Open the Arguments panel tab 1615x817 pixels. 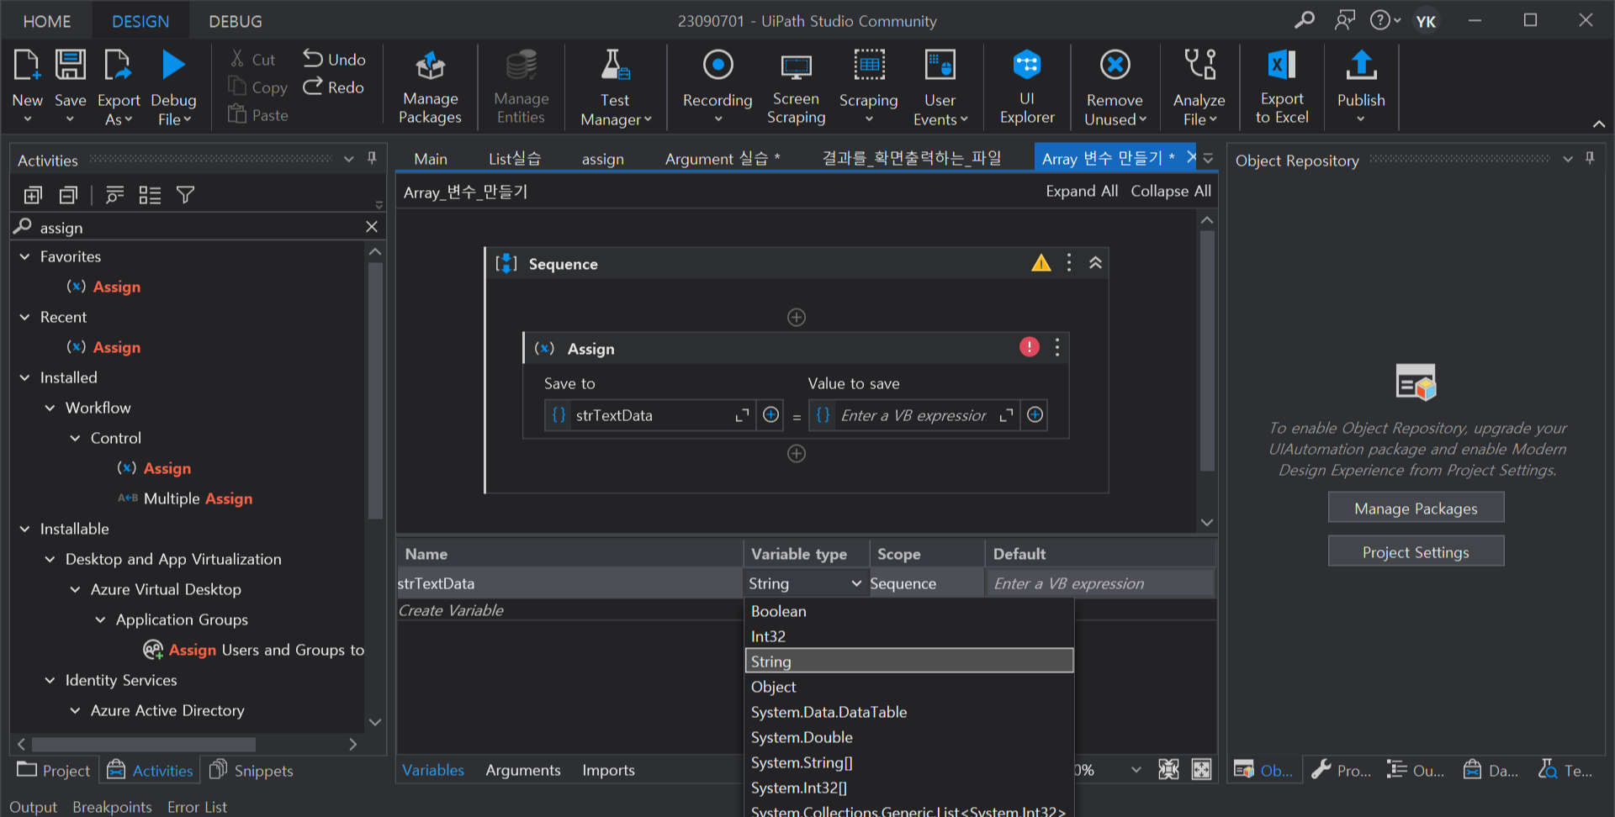tap(523, 770)
